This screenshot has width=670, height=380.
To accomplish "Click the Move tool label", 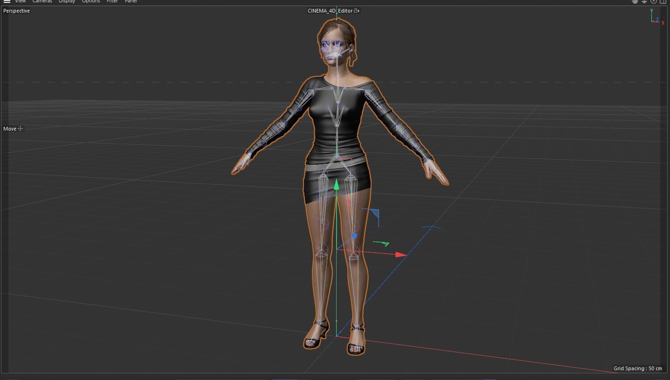I will click(x=10, y=129).
